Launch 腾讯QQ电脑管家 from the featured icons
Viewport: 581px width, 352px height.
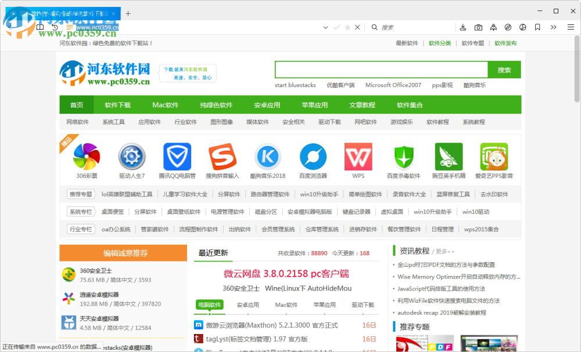pos(177,157)
